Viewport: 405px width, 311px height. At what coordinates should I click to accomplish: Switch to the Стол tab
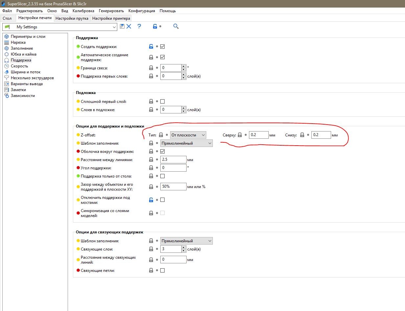[7, 18]
